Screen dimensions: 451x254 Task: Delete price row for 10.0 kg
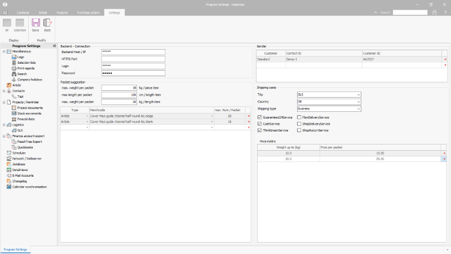point(444,153)
